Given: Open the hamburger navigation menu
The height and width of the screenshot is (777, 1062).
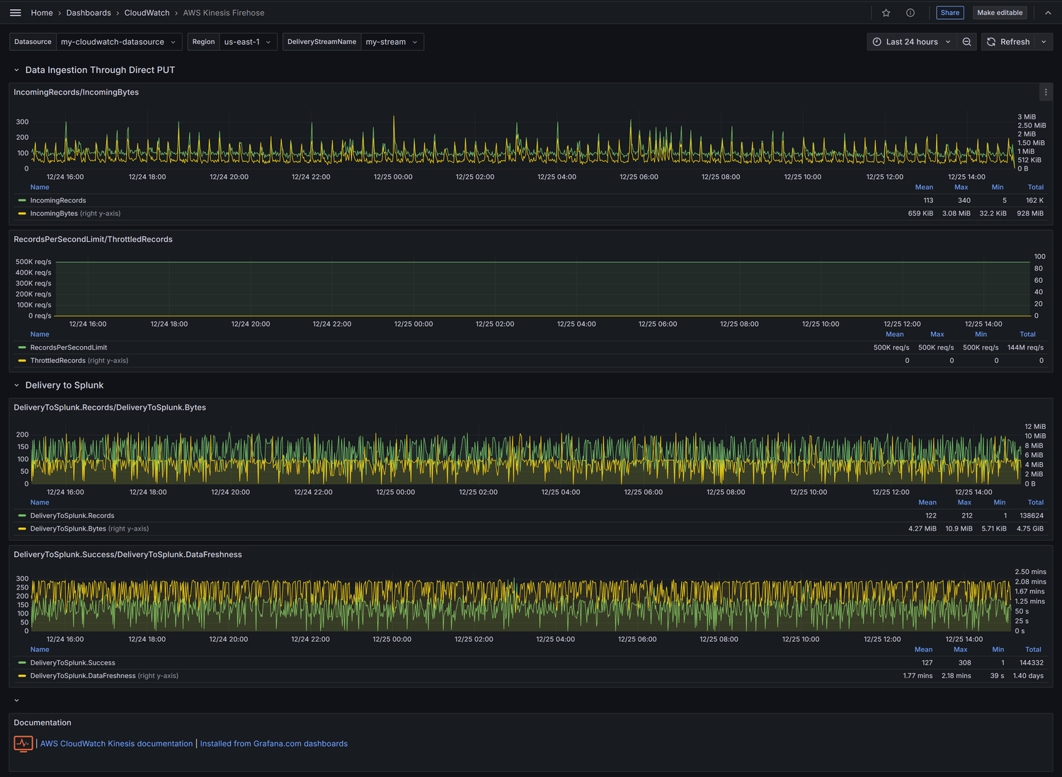Looking at the screenshot, I should [15, 13].
